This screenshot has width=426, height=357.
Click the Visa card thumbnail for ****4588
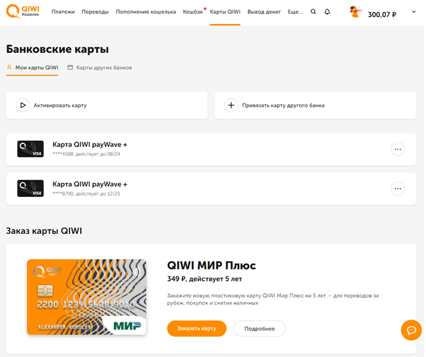click(x=30, y=149)
